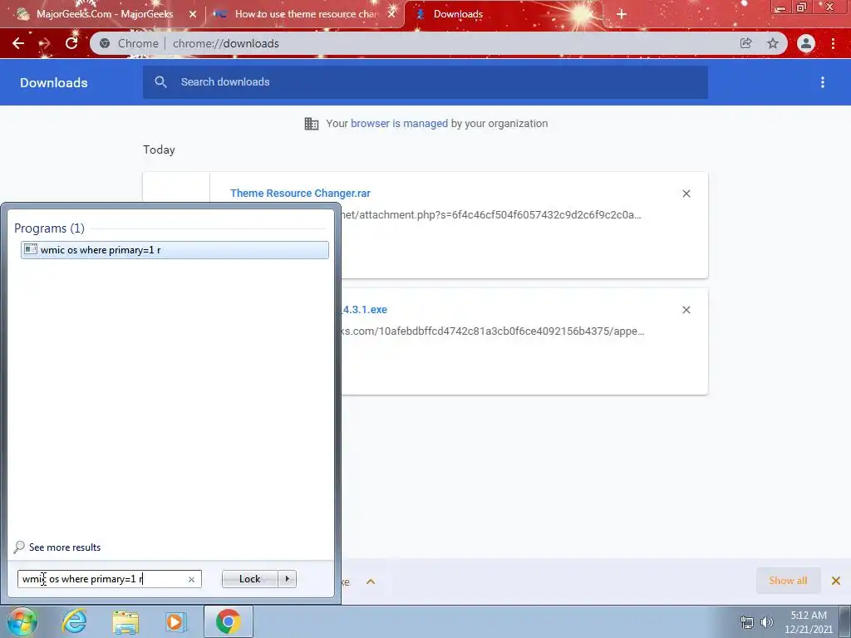Screen dimensions: 851x638
Task: Clear the Start menu search box text
Action: [191, 579]
